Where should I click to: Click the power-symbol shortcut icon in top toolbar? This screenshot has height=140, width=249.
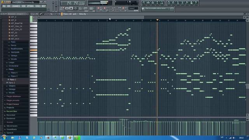click(168, 3)
